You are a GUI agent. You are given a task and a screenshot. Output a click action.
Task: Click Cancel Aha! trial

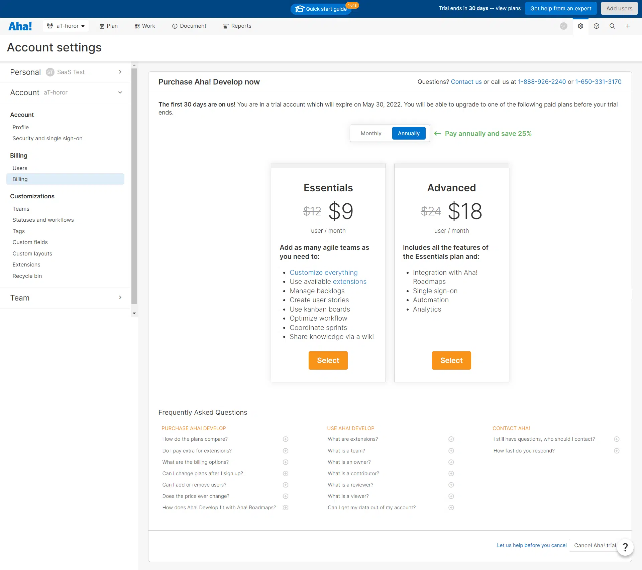tap(595, 546)
